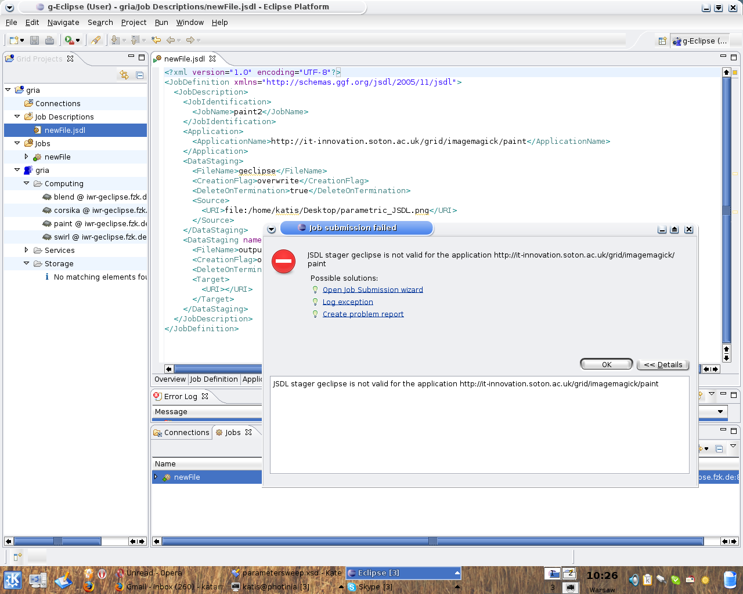Open the Back history dropdown arrow
The image size is (743, 594).
click(179, 41)
